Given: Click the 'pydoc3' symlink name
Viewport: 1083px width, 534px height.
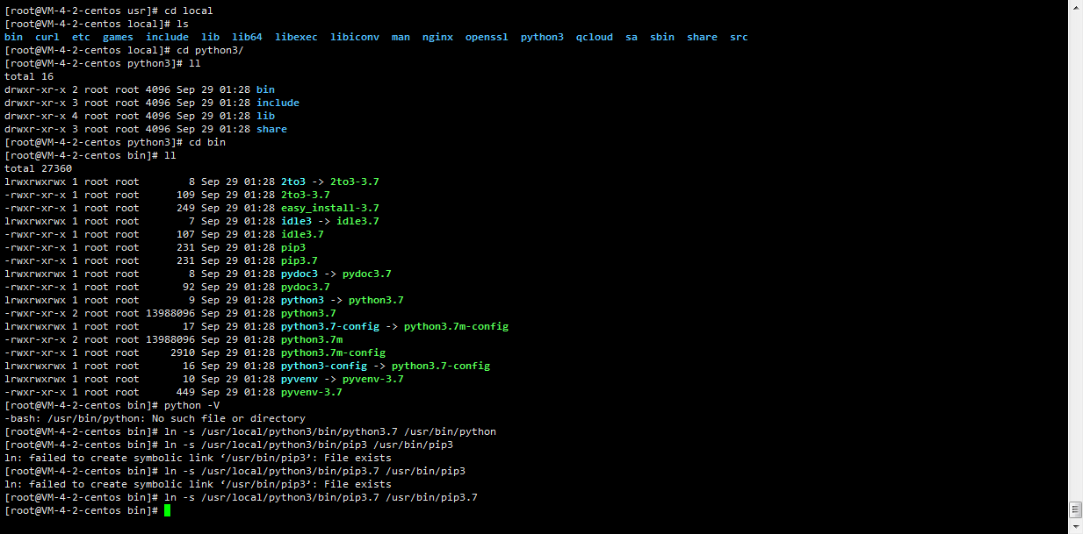Looking at the screenshot, I should (x=300, y=274).
